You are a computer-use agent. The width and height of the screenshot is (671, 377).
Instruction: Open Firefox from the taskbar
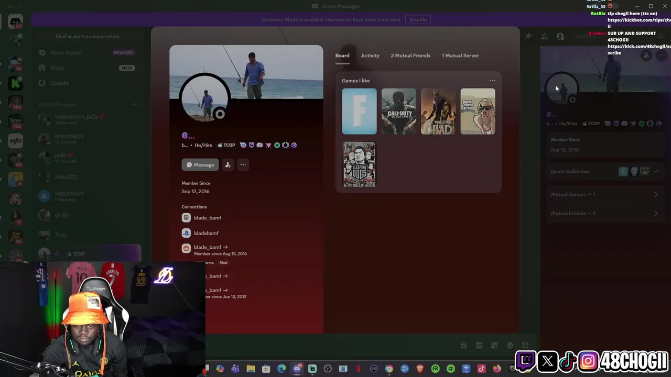tap(496, 369)
